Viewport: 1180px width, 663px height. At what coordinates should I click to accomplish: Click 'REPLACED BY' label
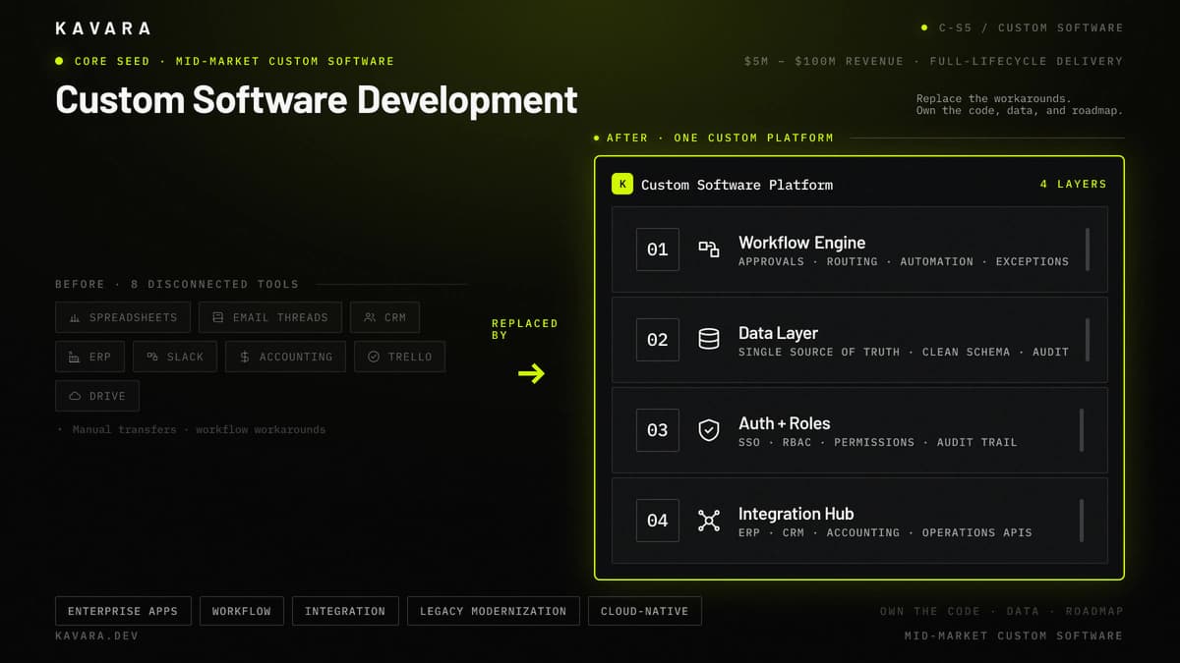(x=525, y=329)
